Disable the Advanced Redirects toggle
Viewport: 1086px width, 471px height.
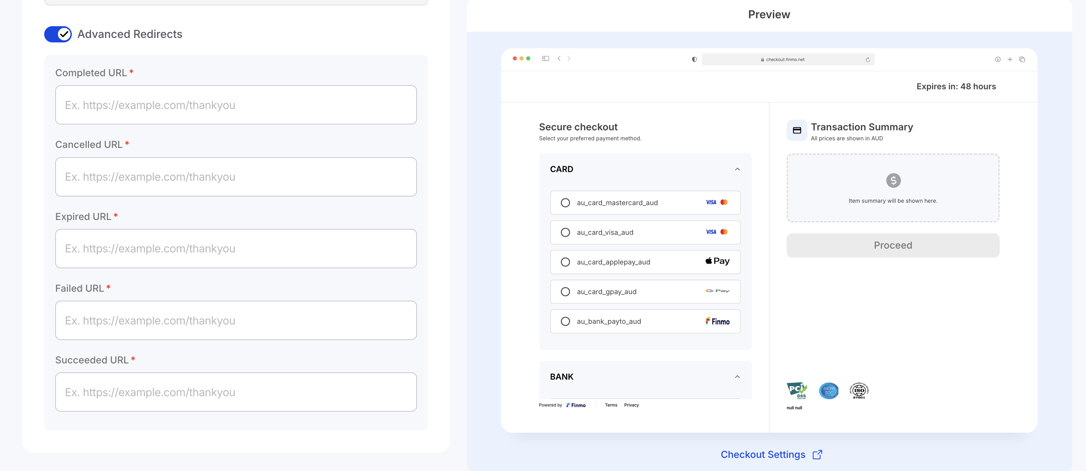[x=58, y=34]
